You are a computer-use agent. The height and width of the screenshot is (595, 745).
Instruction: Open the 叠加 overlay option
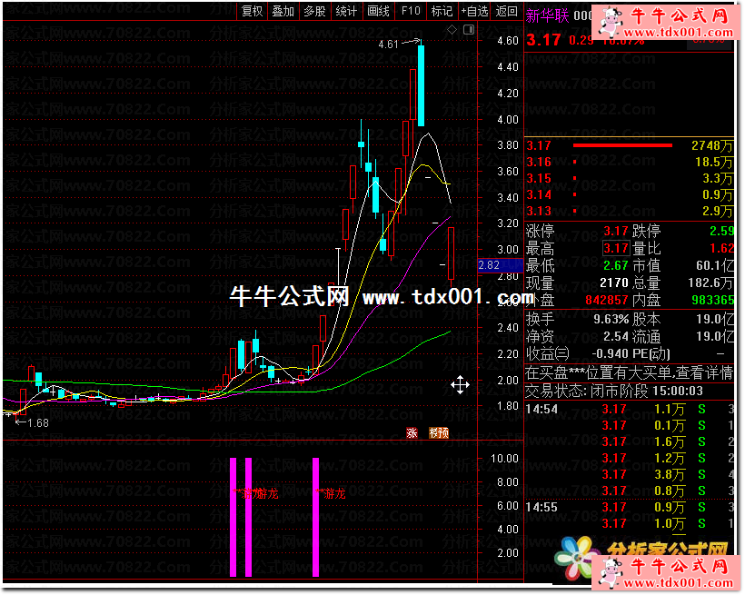[x=283, y=11]
